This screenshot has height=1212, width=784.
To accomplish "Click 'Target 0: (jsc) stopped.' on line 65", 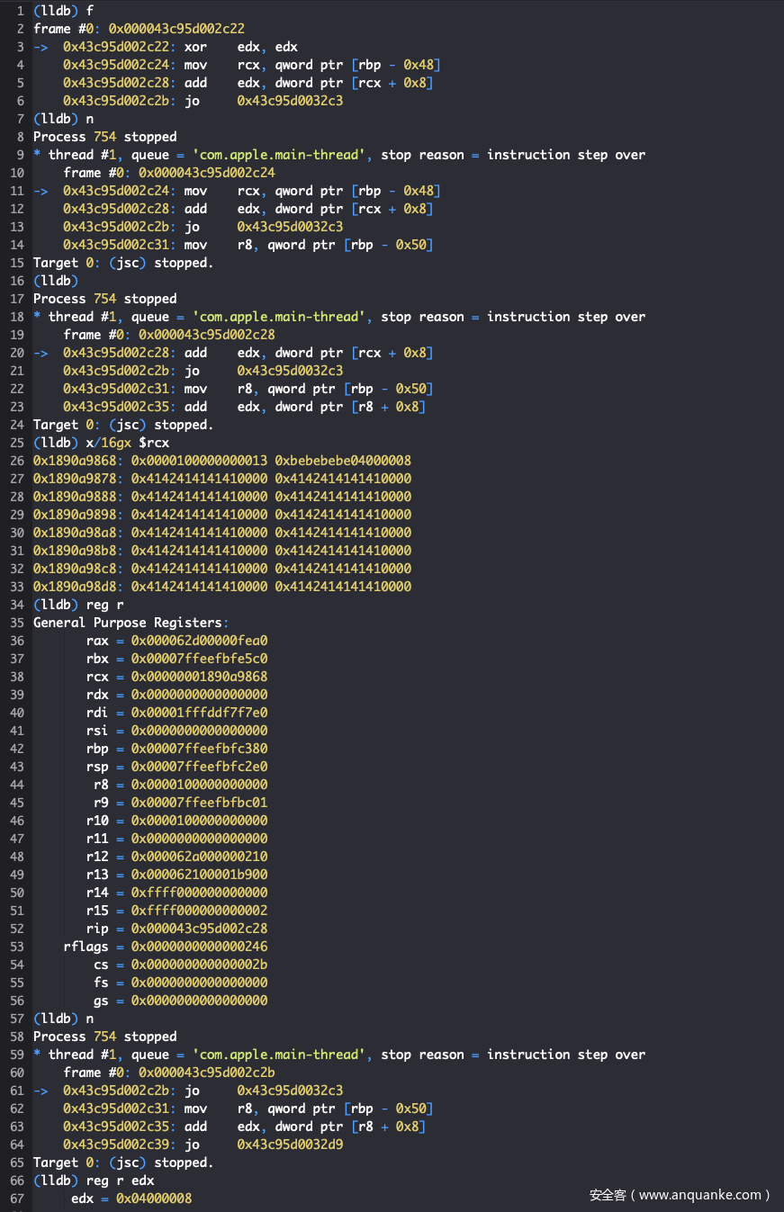I will tap(123, 1163).
